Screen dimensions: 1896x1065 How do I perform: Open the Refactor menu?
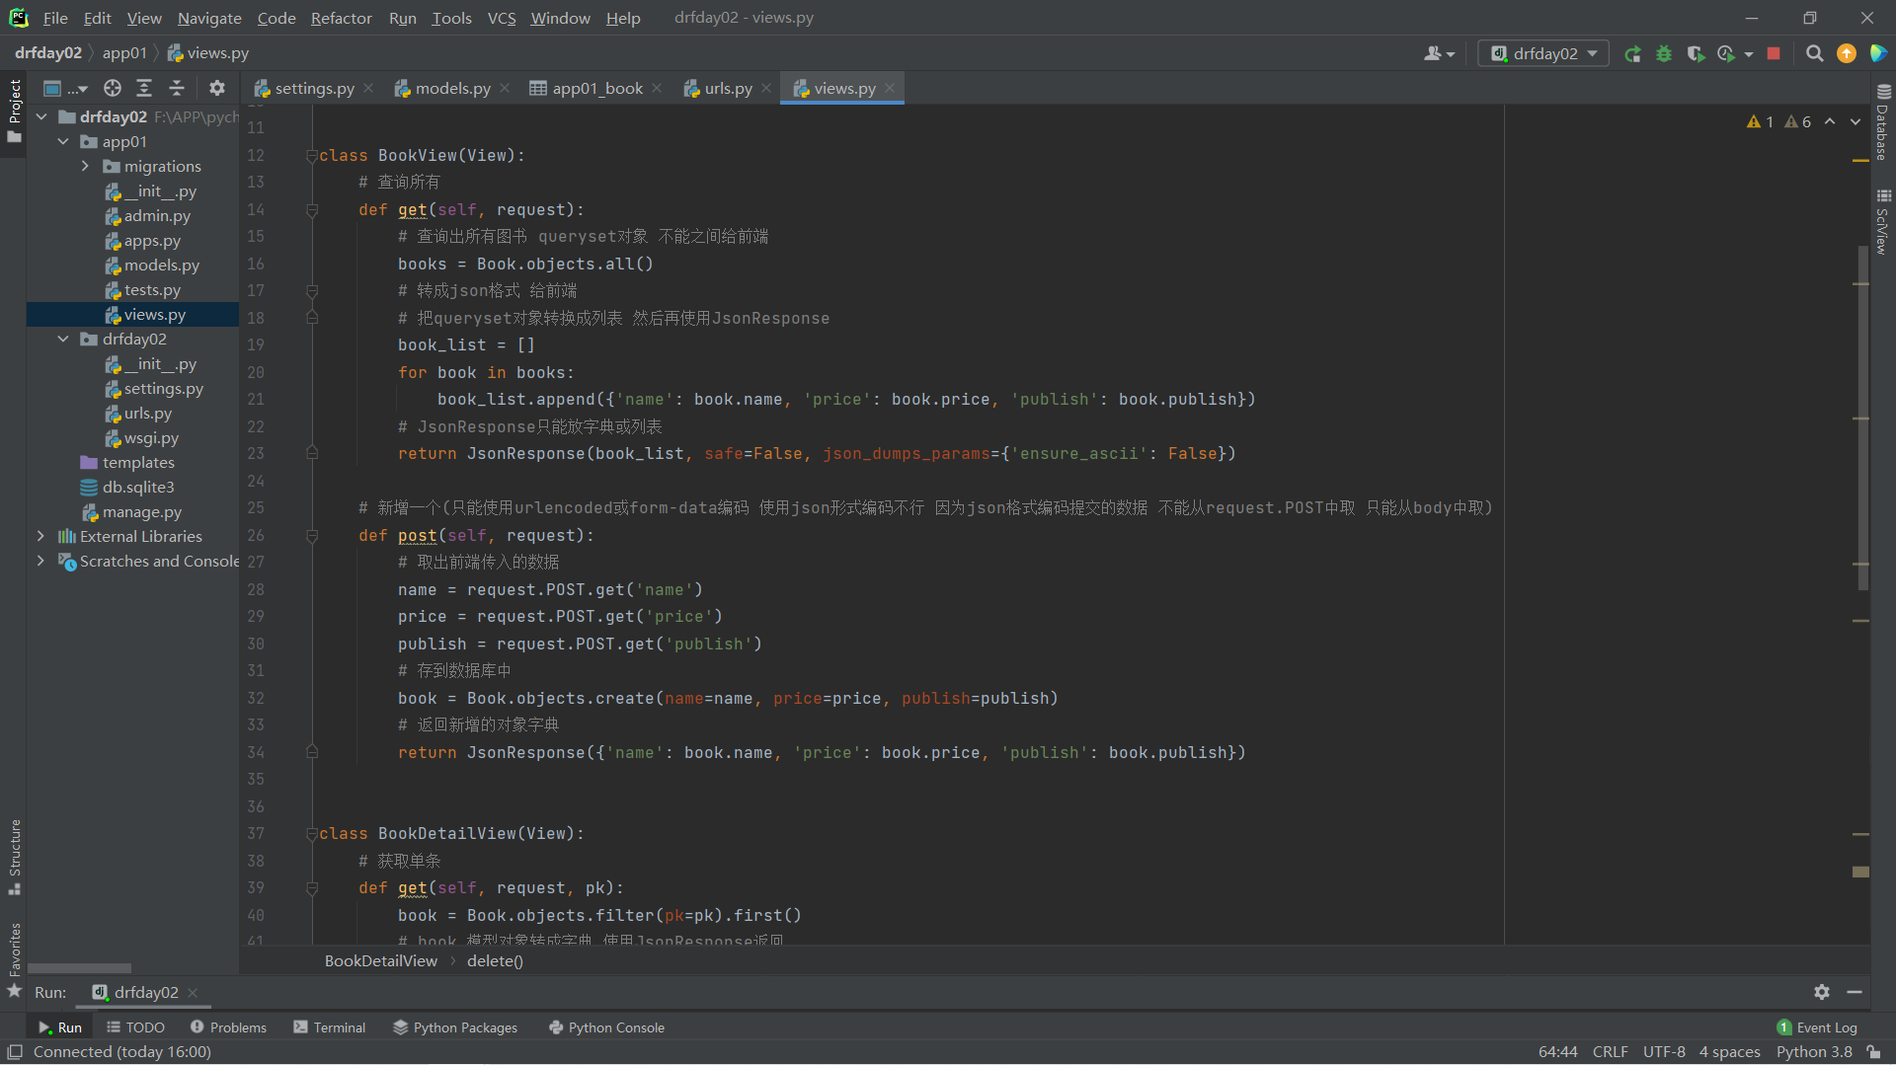[x=341, y=18]
